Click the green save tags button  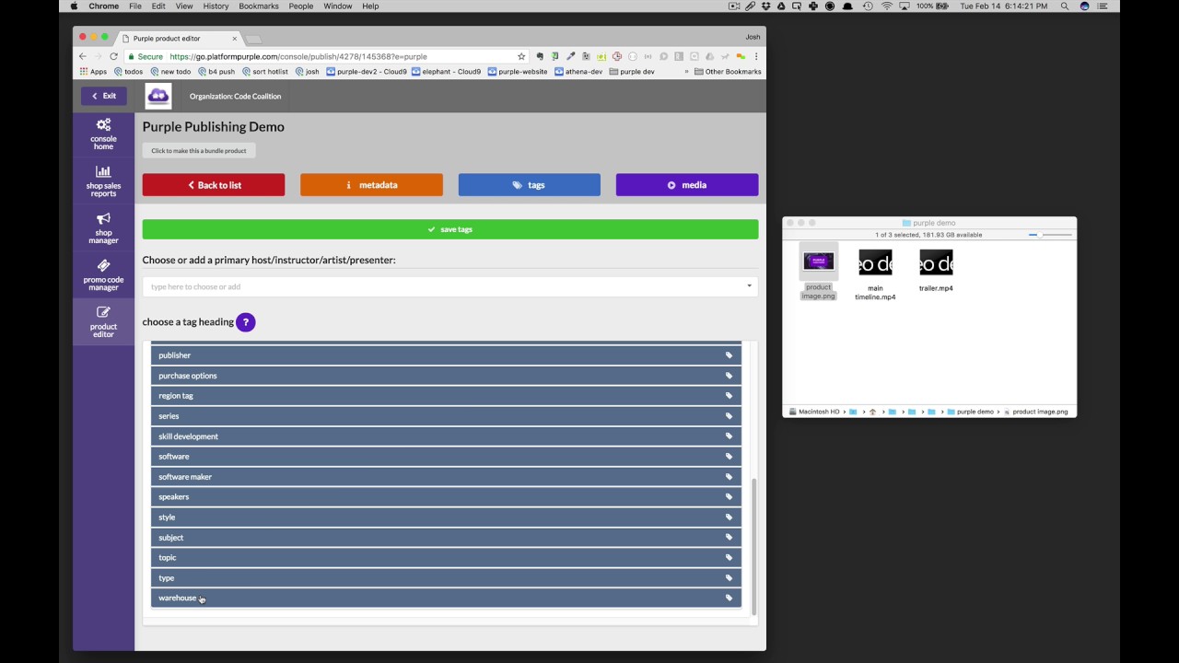pyautogui.click(x=450, y=229)
